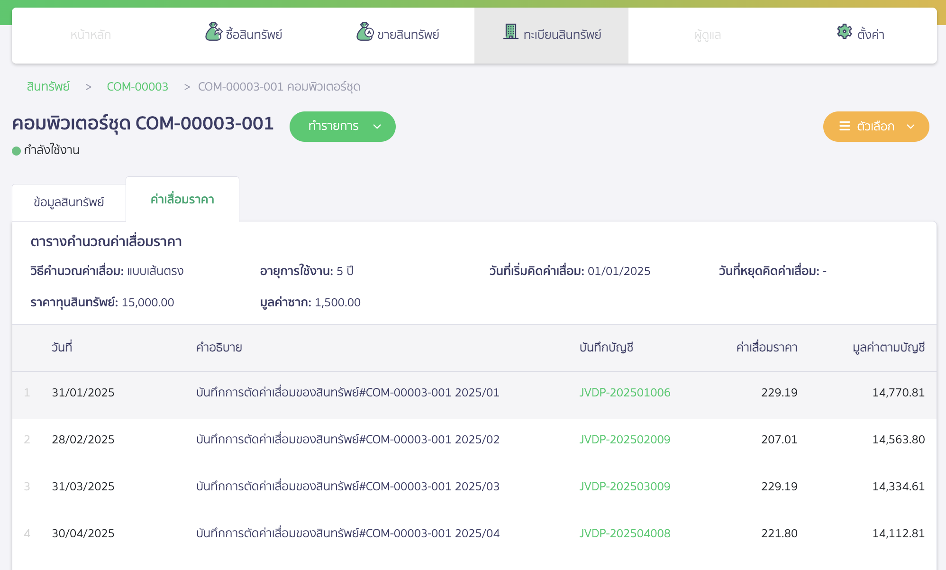Open journal entry JVDP-202502009
Viewport: 946px width, 570px height.
624,440
